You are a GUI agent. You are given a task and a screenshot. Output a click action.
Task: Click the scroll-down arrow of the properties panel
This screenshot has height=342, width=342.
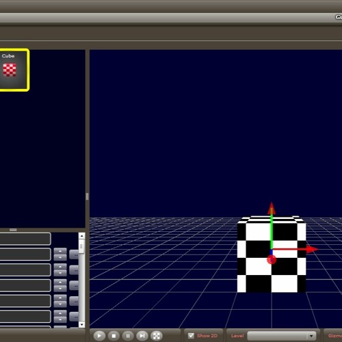pos(81,324)
